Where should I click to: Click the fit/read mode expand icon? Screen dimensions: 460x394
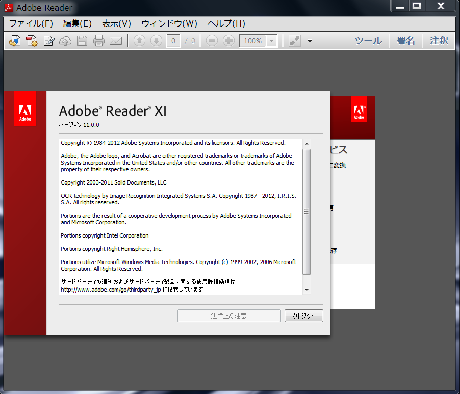pos(295,41)
